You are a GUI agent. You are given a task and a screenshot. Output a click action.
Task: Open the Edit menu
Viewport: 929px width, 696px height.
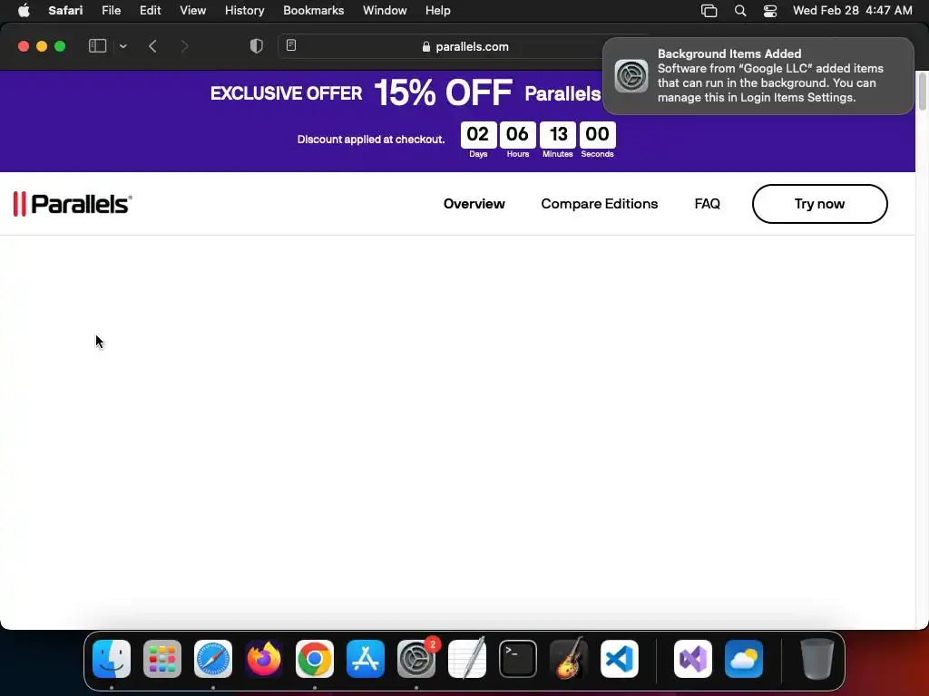(150, 10)
